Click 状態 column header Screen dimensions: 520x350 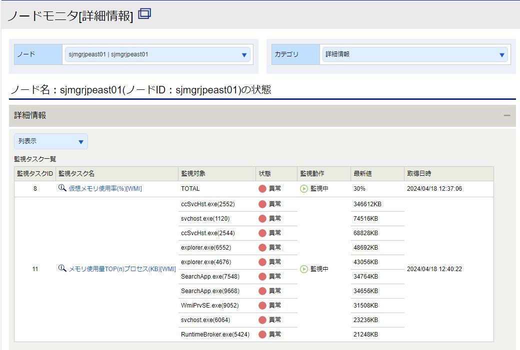click(276, 174)
